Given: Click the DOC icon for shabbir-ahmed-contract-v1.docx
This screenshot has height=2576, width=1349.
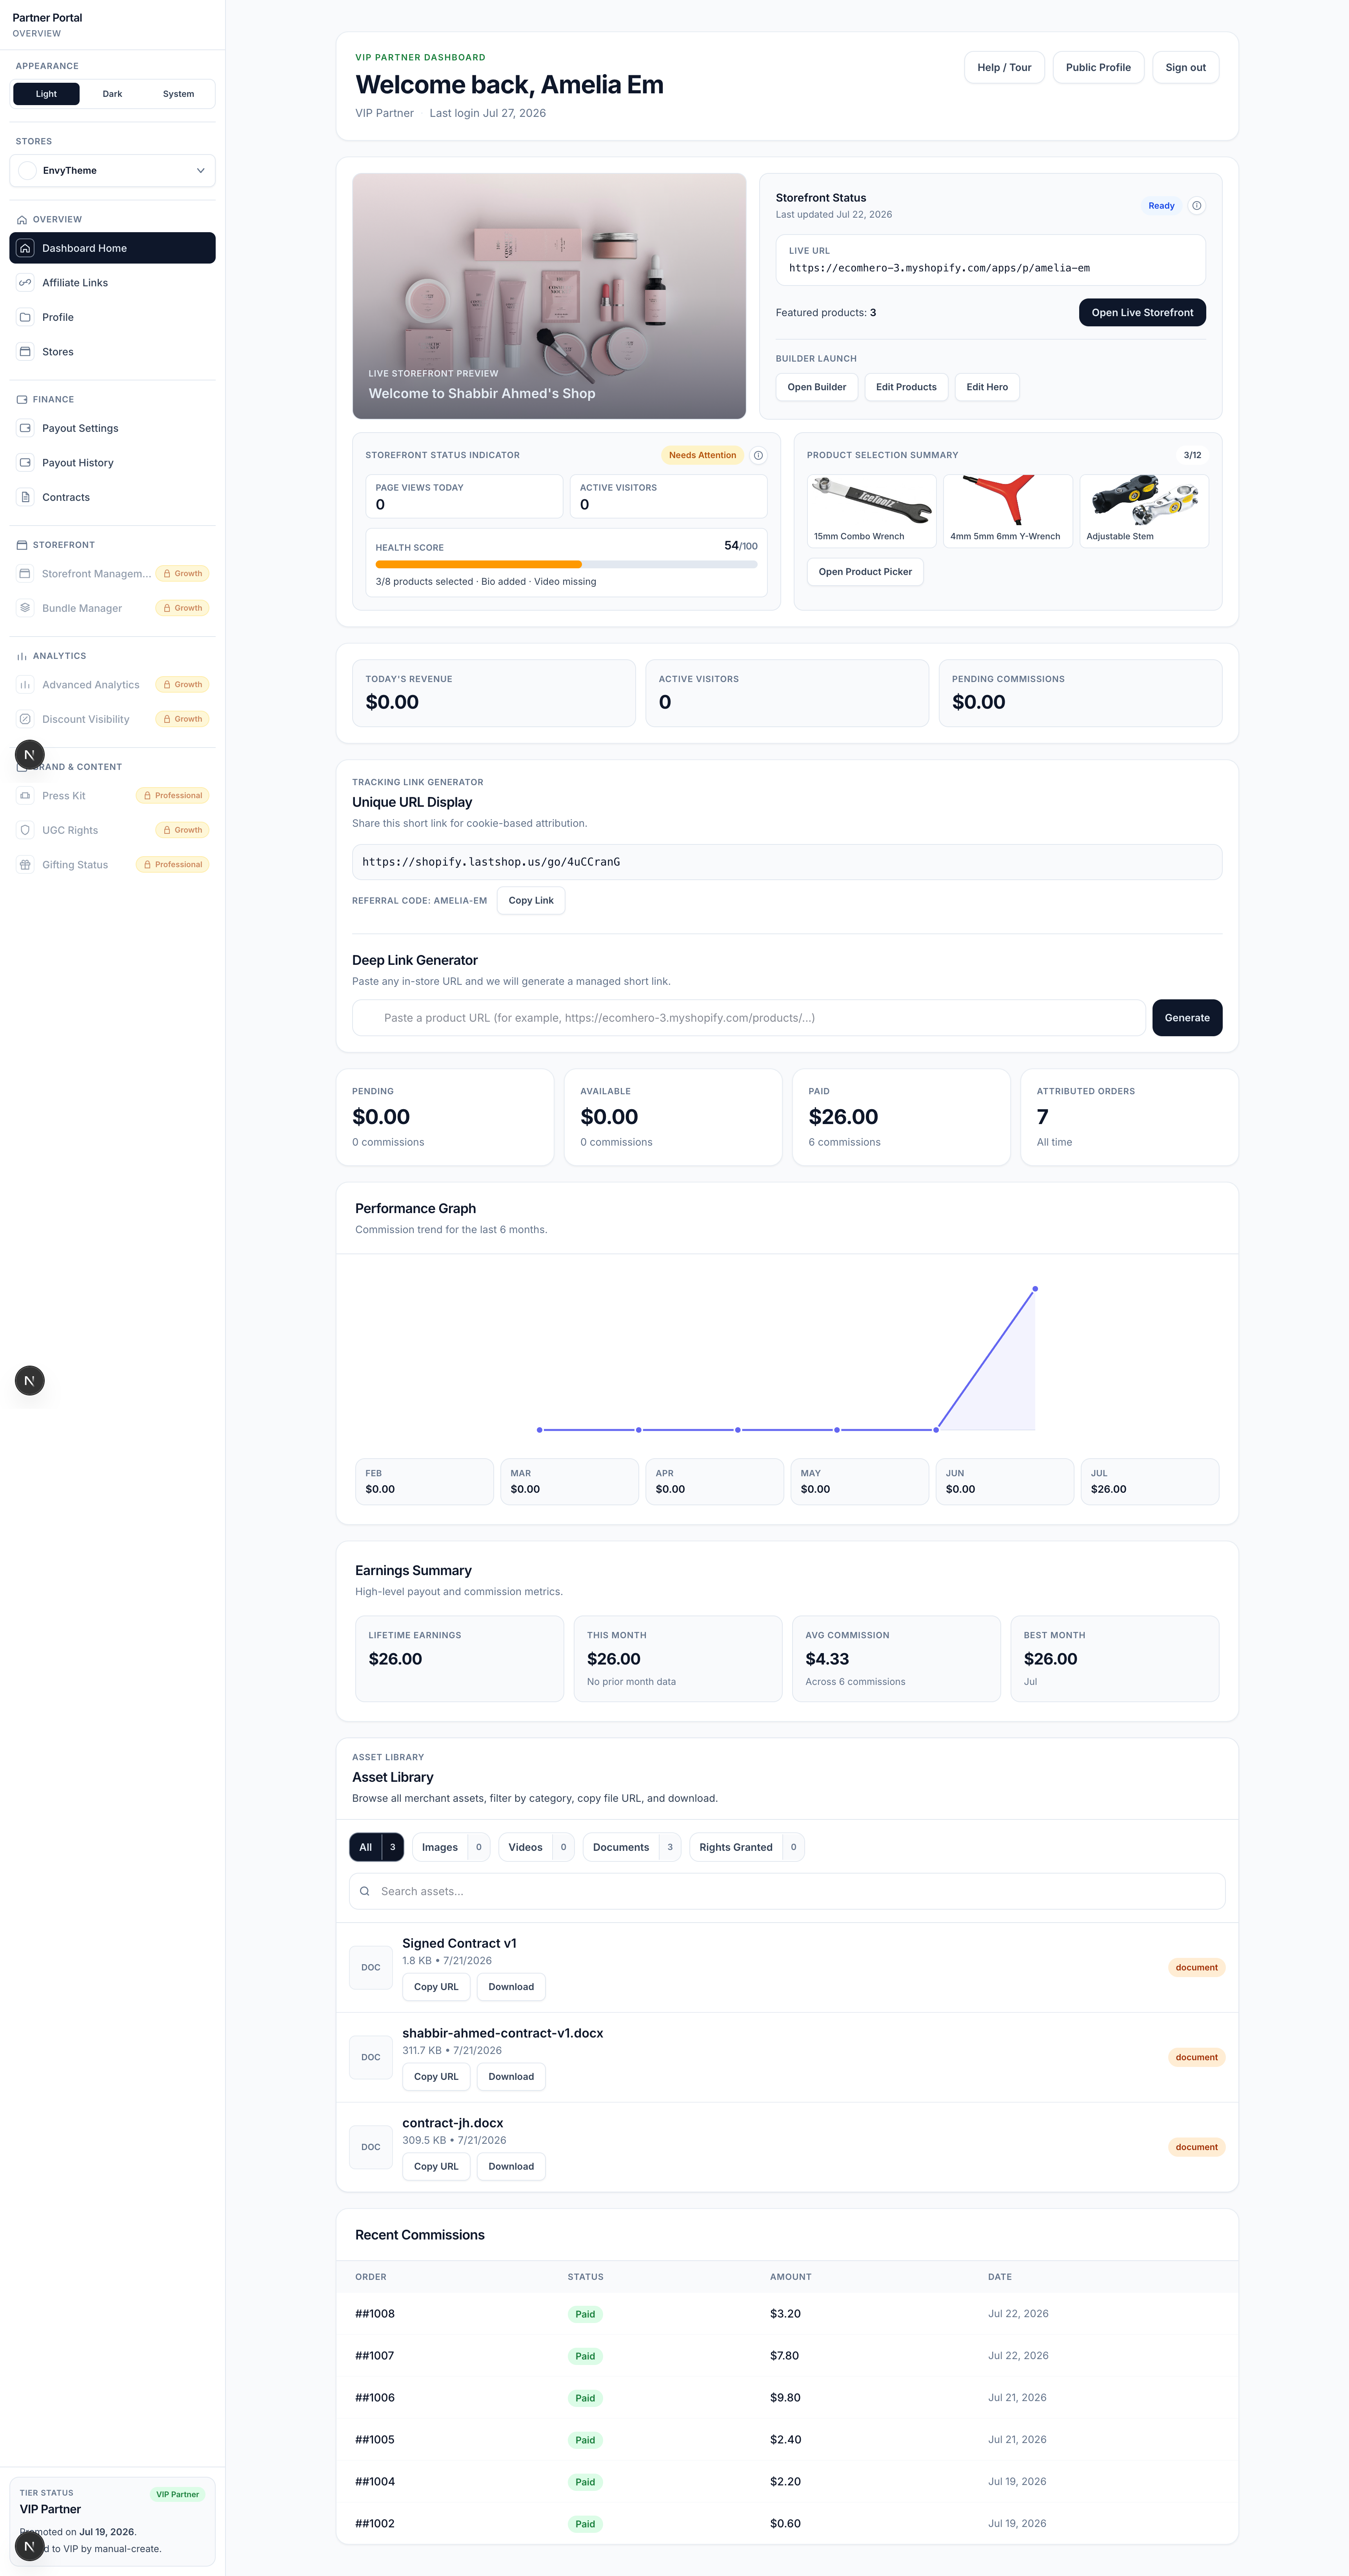Looking at the screenshot, I should (371, 2057).
